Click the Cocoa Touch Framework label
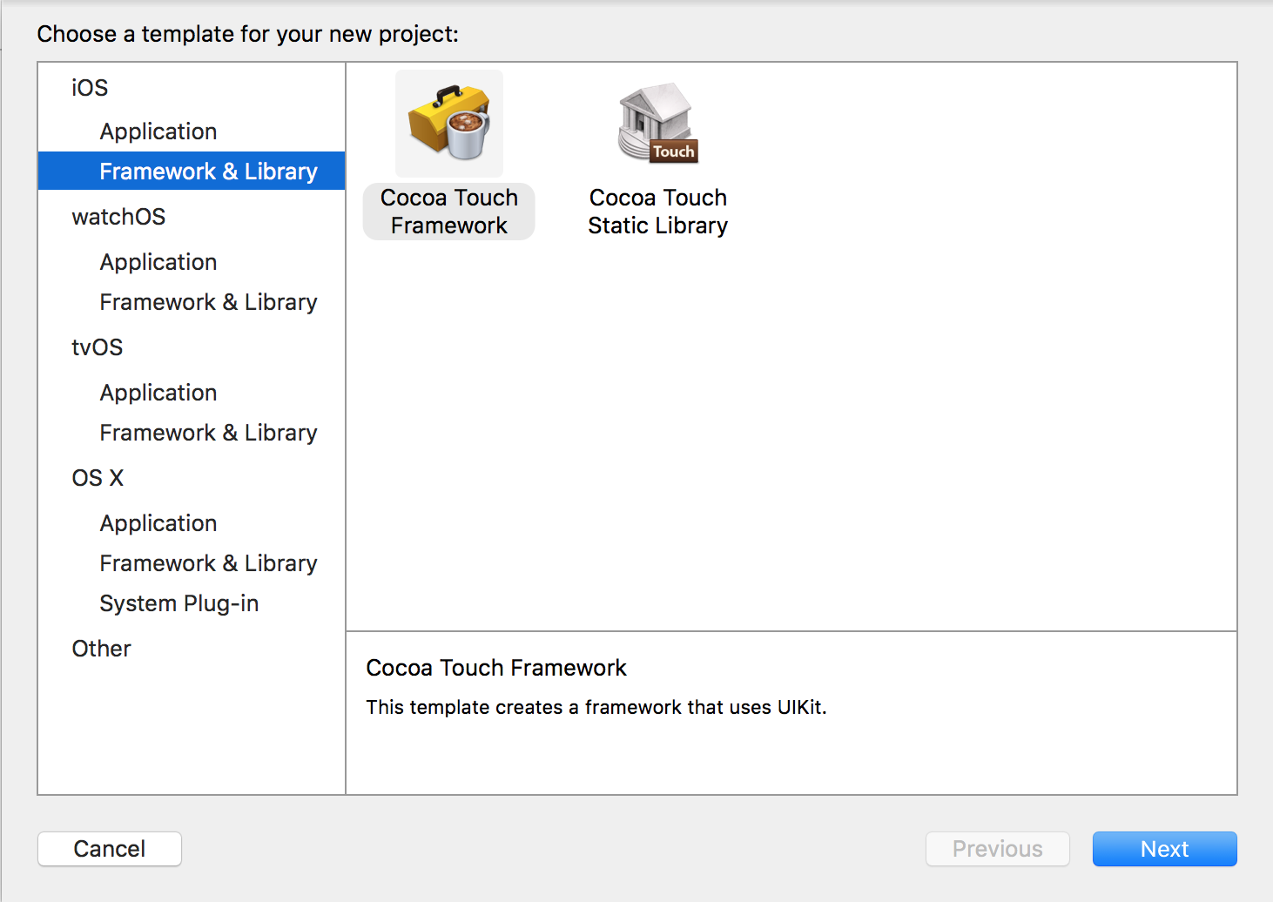The width and height of the screenshot is (1273, 902). [x=449, y=212]
